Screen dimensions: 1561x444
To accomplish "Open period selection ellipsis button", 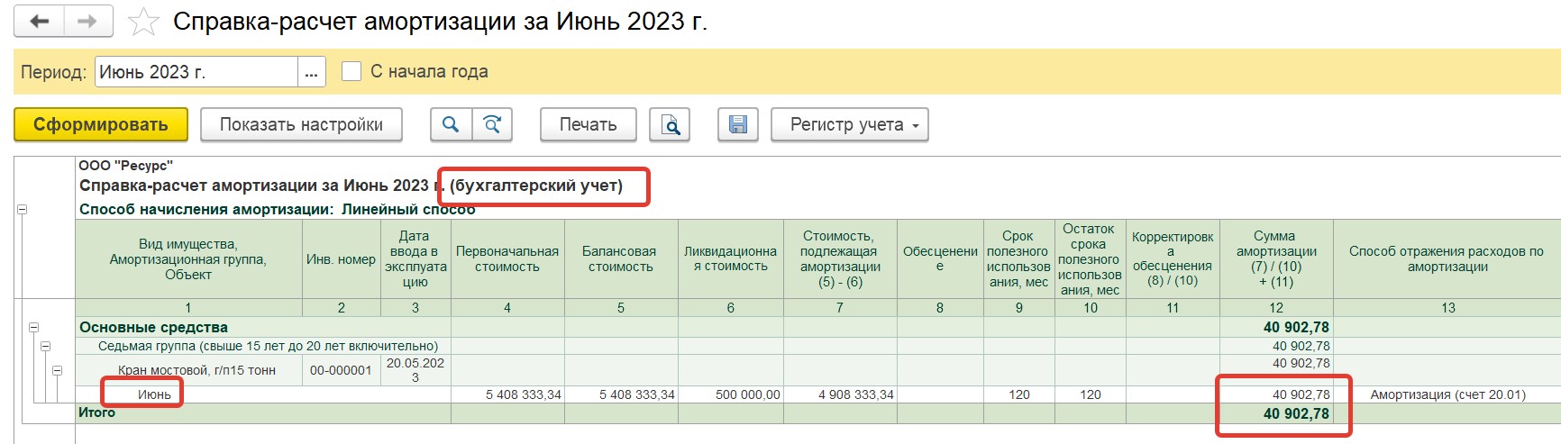I will (312, 72).
